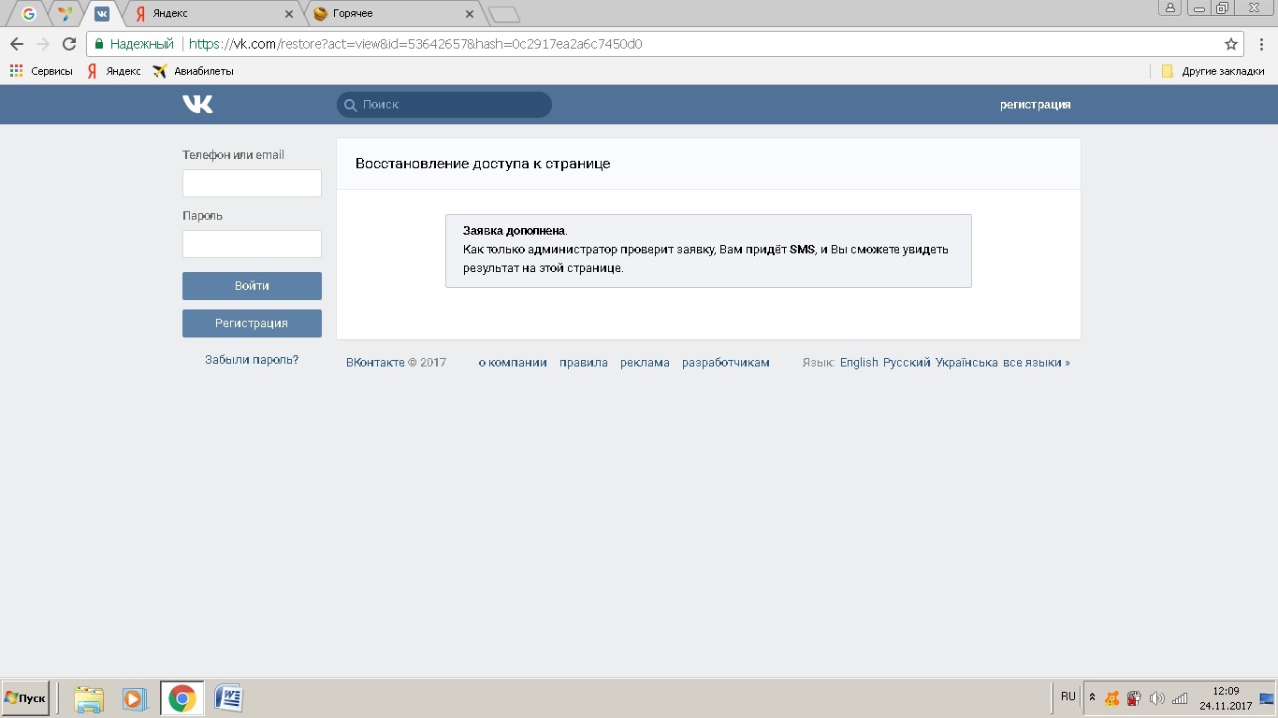This screenshot has width=1278, height=718.
Task: Switch the language to Українська
Action: 966,363
